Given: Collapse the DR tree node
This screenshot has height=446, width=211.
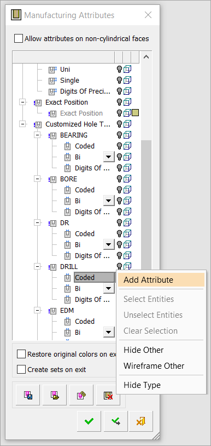Looking at the screenshot, I should [x=37, y=222].
